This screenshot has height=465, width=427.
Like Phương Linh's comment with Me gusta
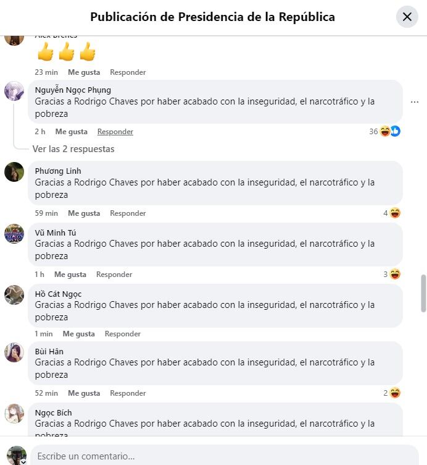pyautogui.click(x=84, y=213)
